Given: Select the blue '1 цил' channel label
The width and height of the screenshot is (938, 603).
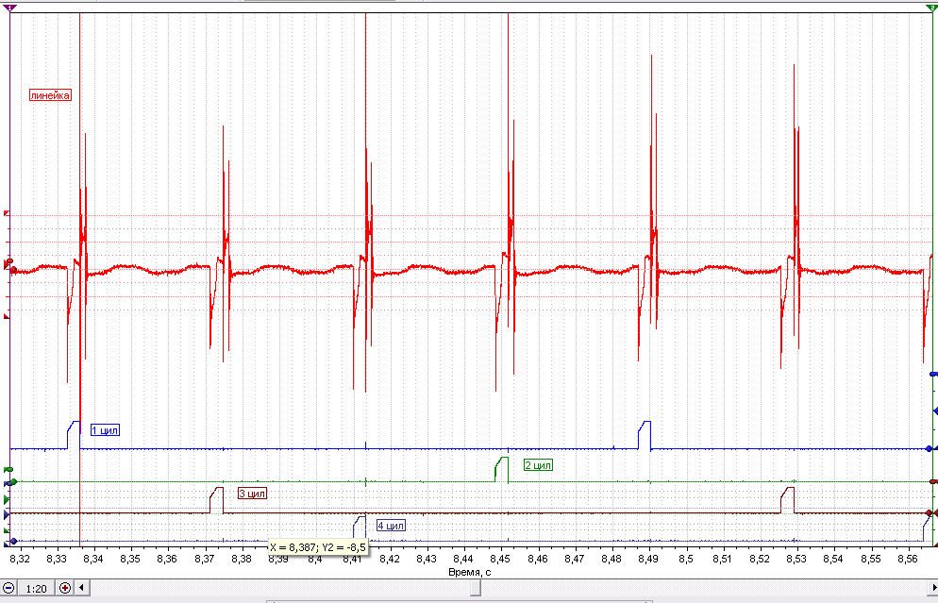Looking at the screenshot, I should [105, 429].
